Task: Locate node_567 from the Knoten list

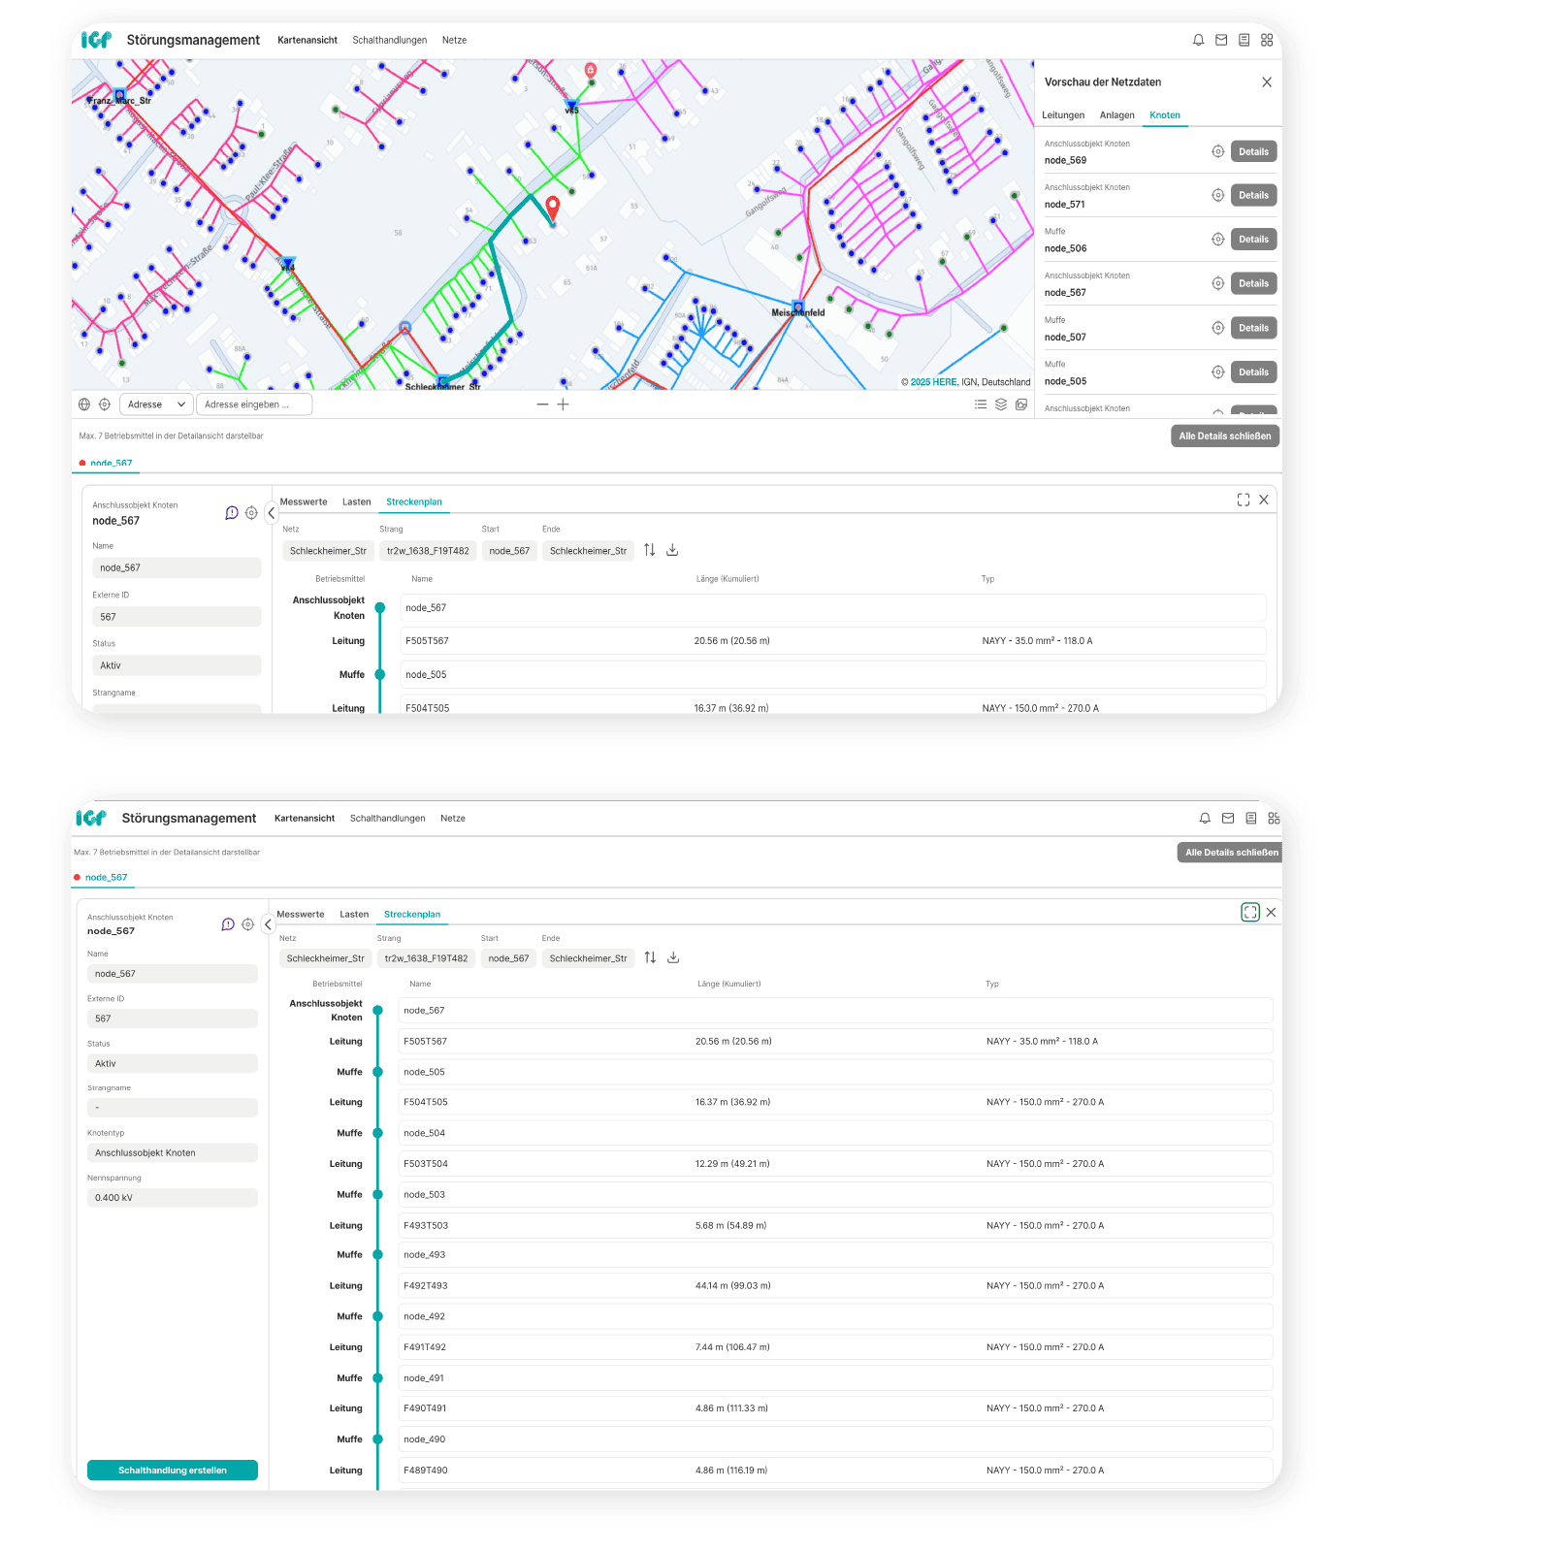Action: pyautogui.click(x=1217, y=283)
